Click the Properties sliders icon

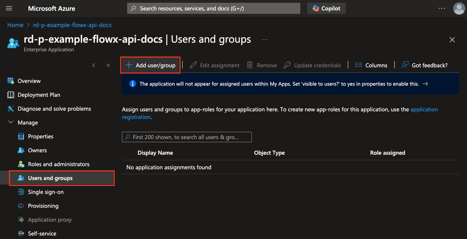coord(21,136)
